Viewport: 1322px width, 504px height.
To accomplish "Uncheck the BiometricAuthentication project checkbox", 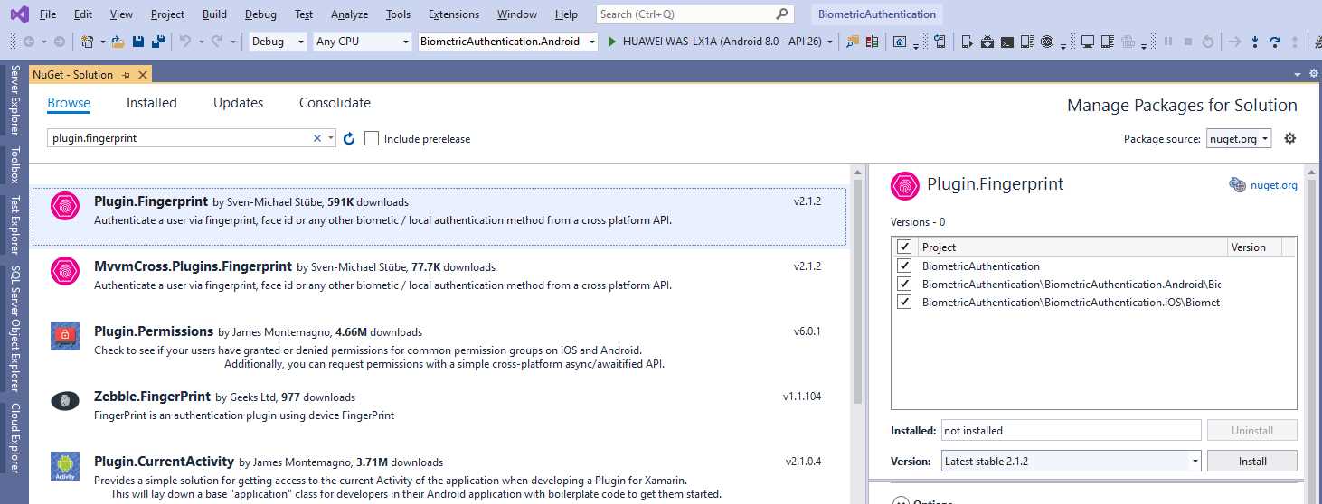I will [x=904, y=266].
